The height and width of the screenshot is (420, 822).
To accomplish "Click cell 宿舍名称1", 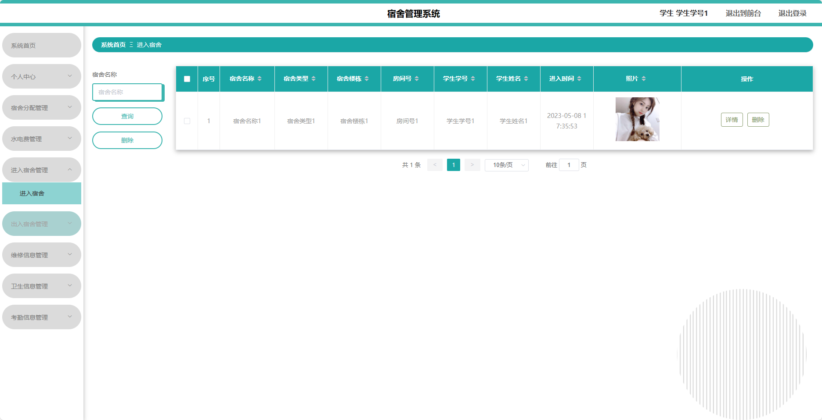I will (247, 121).
